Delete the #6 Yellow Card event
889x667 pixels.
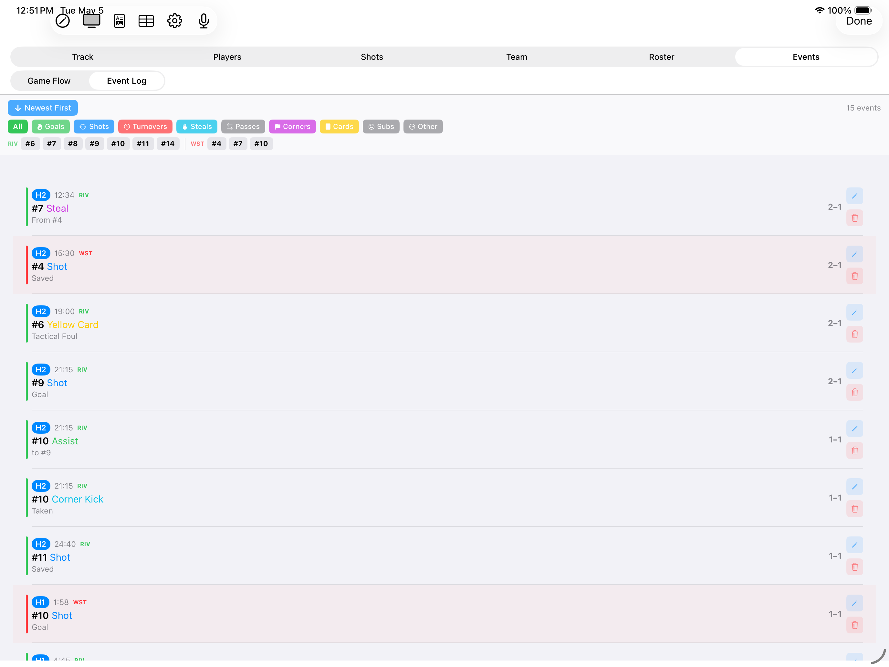(x=854, y=334)
